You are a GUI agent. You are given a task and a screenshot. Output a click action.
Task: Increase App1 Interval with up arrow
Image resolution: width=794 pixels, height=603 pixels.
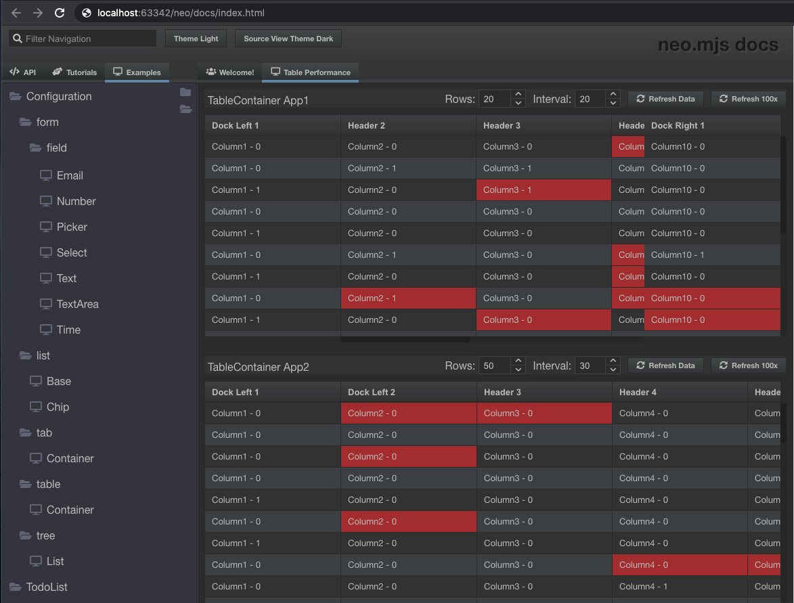point(613,94)
